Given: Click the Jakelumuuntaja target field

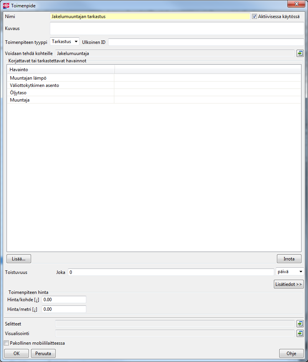Looking at the screenshot, I should tap(175, 53).
